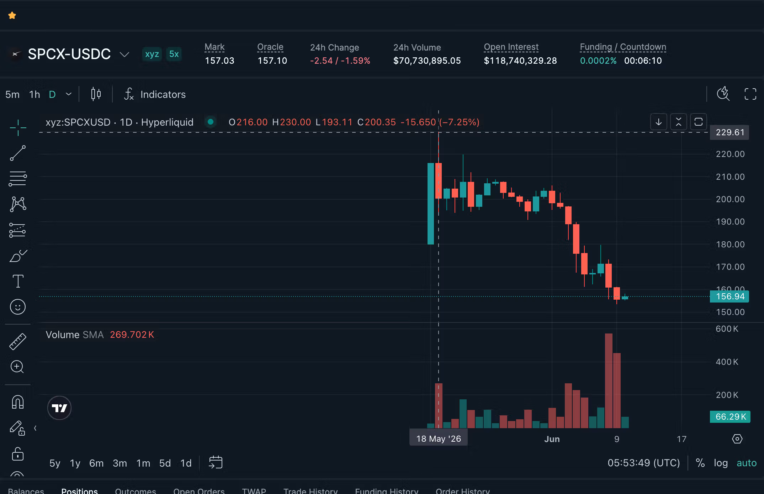Select the XABCD pattern tool
The image size is (764, 494).
18,204
